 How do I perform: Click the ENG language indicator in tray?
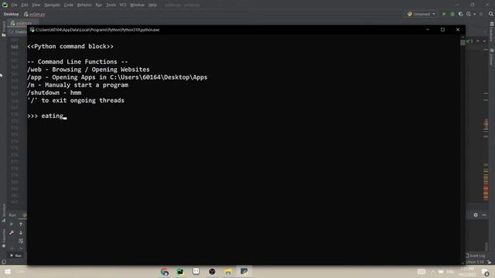pos(450,271)
